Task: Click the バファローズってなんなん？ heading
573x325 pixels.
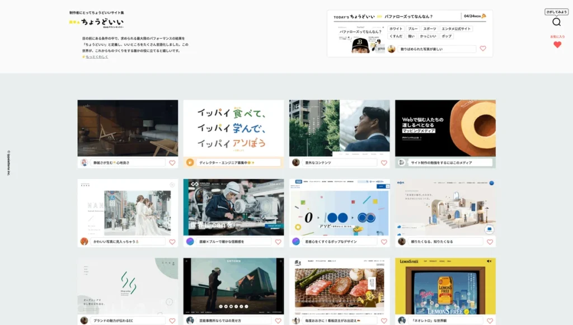Action: pyautogui.click(x=408, y=16)
